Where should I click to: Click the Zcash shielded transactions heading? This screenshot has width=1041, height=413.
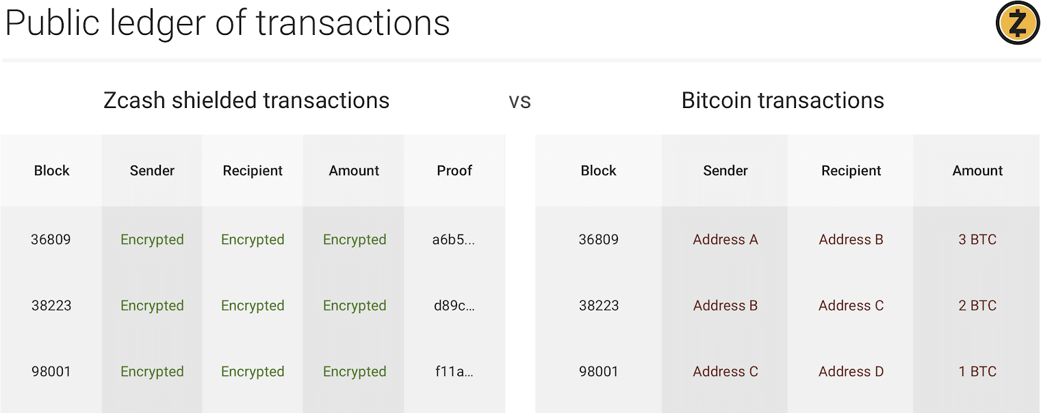[x=246, y=101]
